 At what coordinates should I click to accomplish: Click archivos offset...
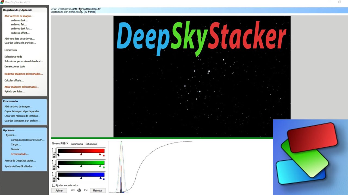tap(20, 33)
